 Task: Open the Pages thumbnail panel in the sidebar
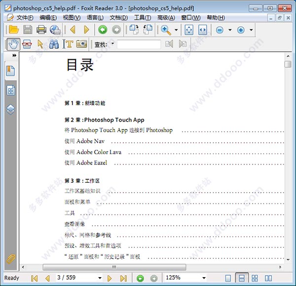click(11, 90)
